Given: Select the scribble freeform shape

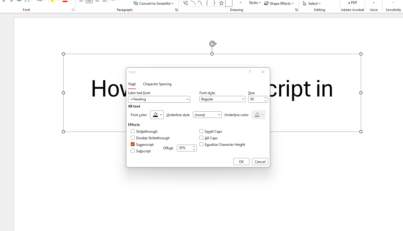Looking at the screenshot, I should coord(186,3).
